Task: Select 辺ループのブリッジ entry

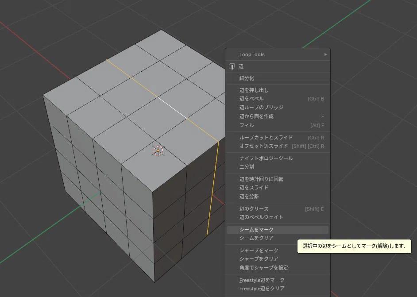Action: [x=278, y=108]
